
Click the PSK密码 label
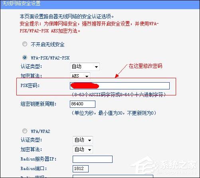pyautogui.click(x=30, y=85)
